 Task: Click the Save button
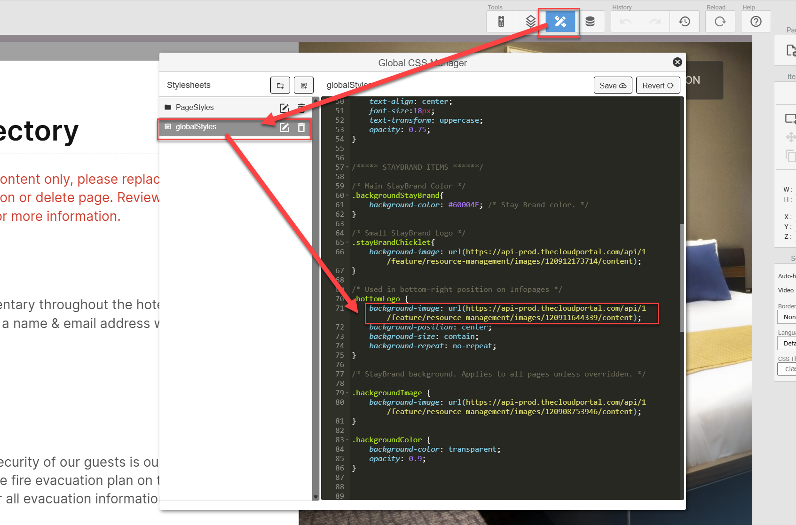tap(613, 86)
